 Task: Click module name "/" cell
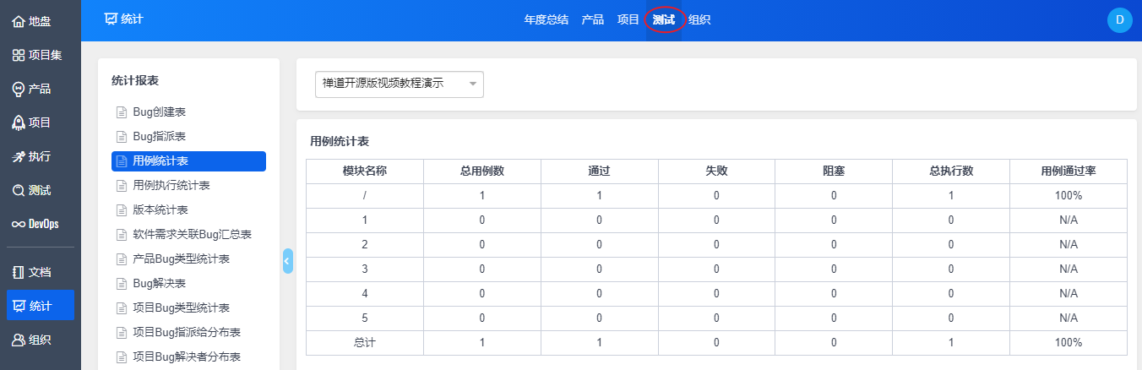(x=364, y=195)
